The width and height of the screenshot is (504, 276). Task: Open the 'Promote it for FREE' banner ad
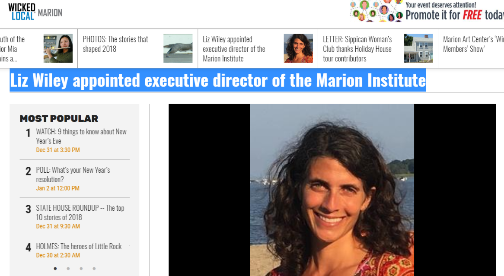pyautogui.click(x=427, y=11)
